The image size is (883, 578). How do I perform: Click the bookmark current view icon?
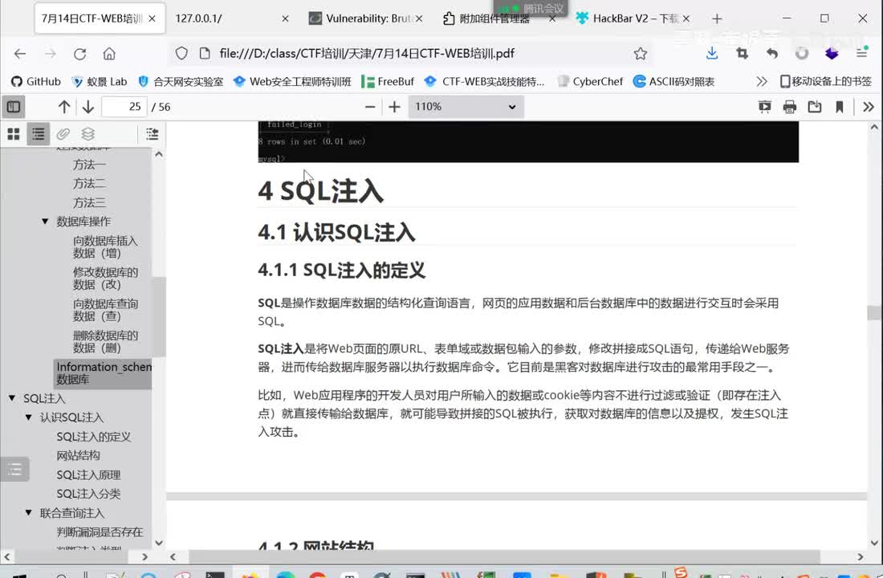pyautogui.click(x=839, y=107)
